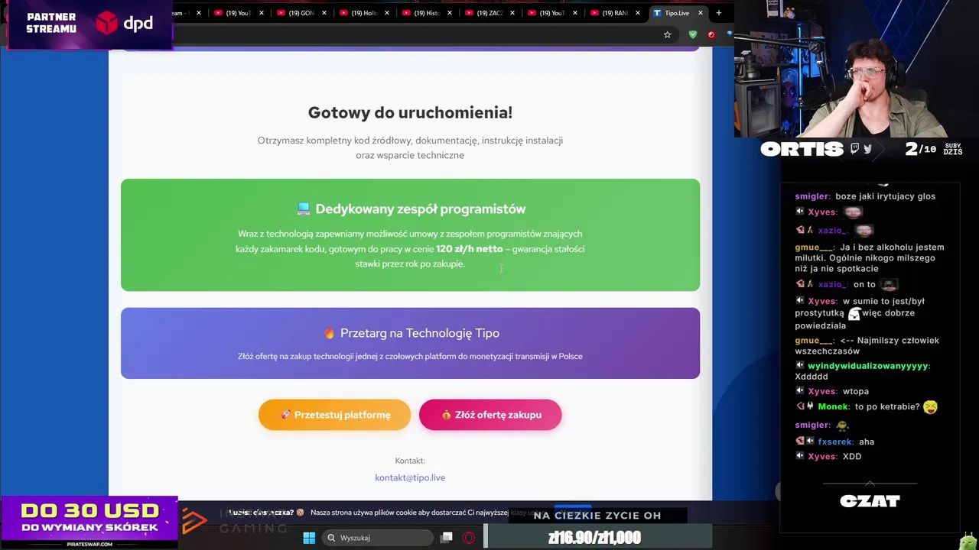Image resolution: width=979 pixels, height=550 pixels.
Task: Close the (19) RAN YouTube tab
Action: pos(638,13)
